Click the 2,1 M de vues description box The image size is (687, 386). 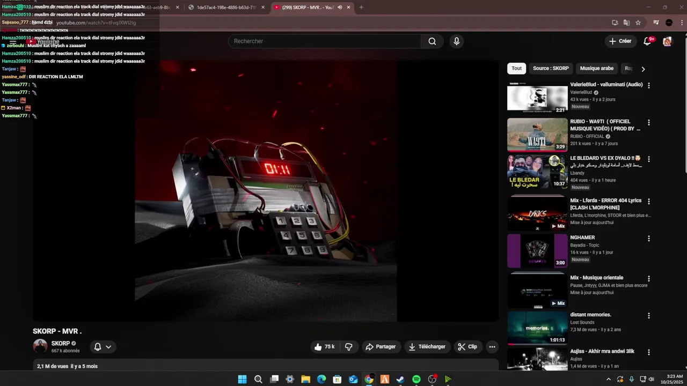click(x=266, y=366)
